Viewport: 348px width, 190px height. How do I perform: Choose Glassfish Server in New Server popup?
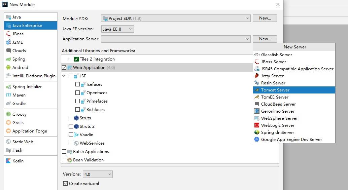click(276, 55)
